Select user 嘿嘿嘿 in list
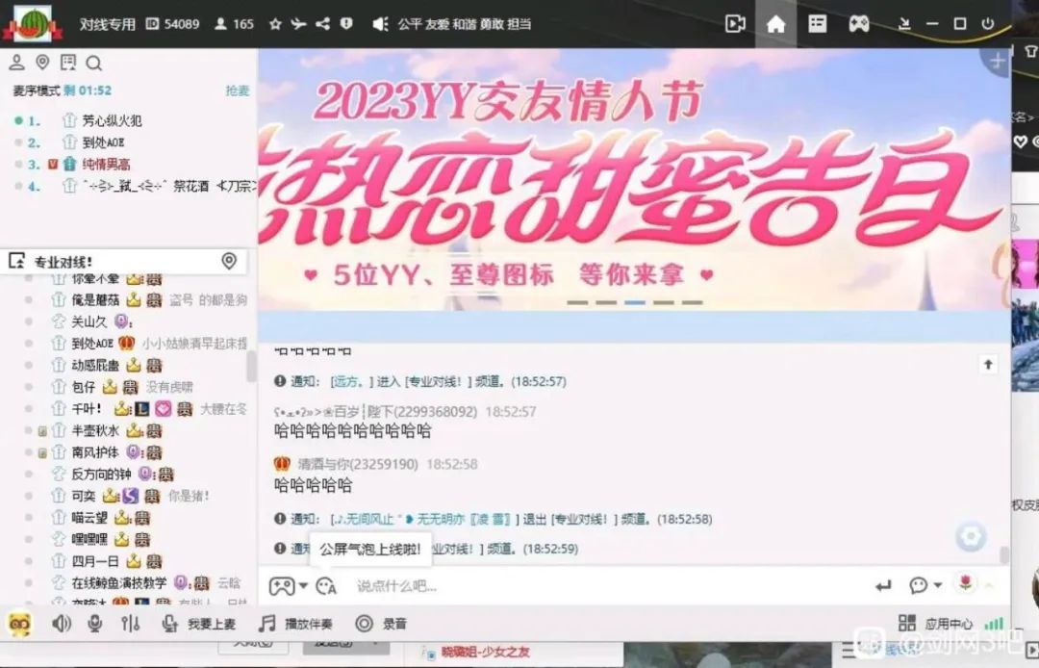The width and height of the screenshot is (1039, 668). click(x=89, y=539)
